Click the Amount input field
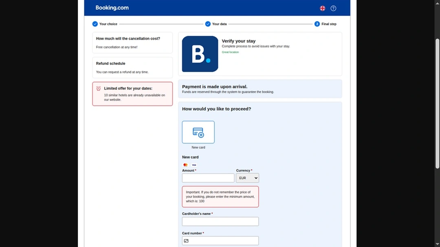Screen dimensions: 440x247 [208, 178]
